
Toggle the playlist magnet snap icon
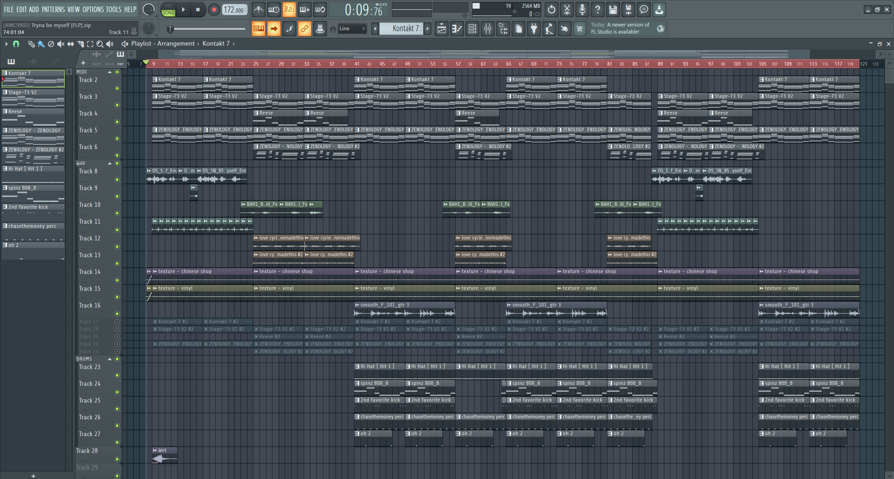tap(16, 44)
